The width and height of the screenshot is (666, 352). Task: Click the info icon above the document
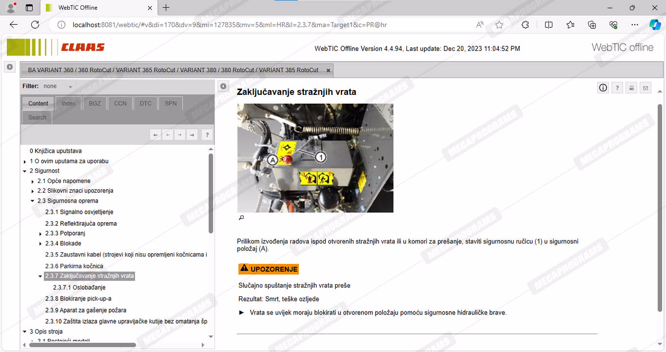coord(603,88)
